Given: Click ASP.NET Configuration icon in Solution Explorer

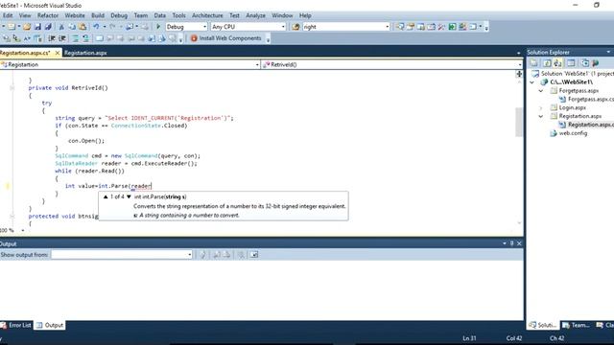Looking at the screenshot, I should (x=596, y=63).
